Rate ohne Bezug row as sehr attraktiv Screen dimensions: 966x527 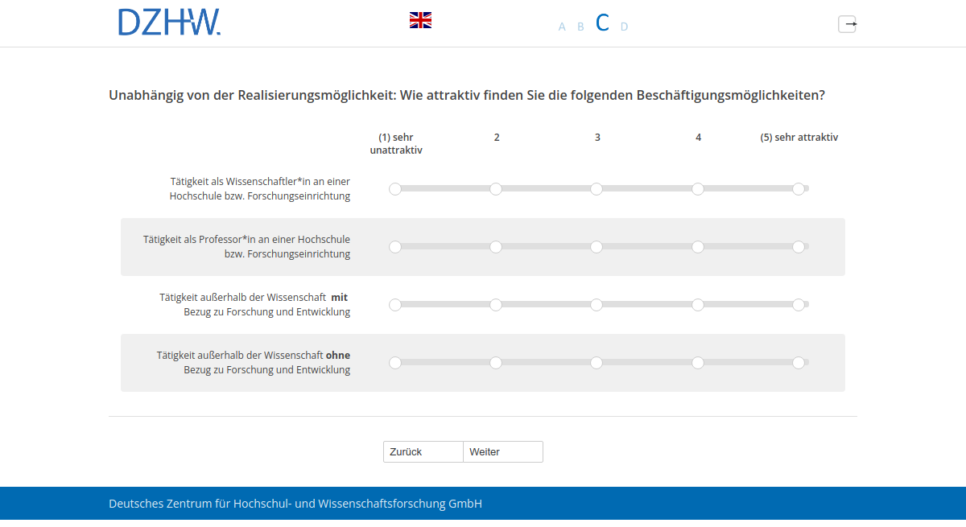799,363
